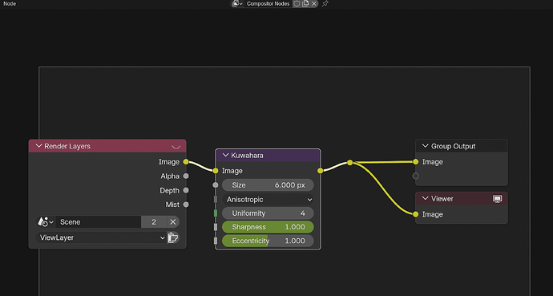Image resolution: width=553 pixels, height=296 pixels.
Task: Click the scene user count 2
Action: click(154, 222)
